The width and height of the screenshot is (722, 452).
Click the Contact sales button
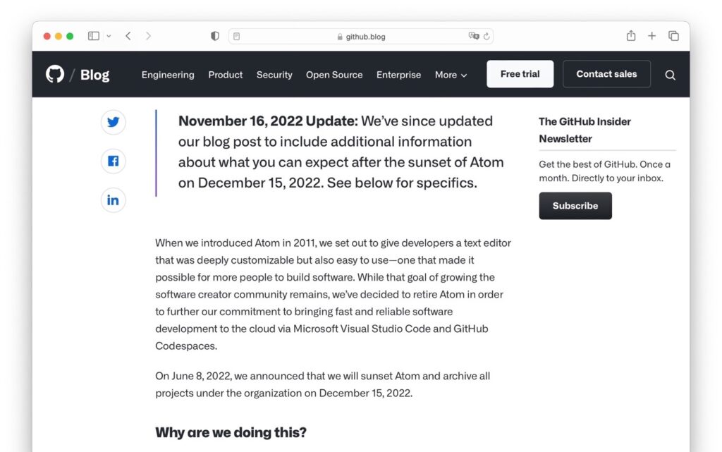pyautogui.click(x=606, y=73)
